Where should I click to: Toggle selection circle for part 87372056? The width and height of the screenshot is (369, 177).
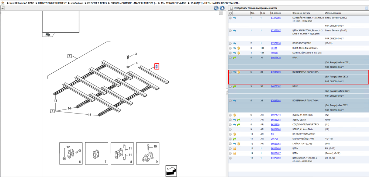click(x=230, y=18)
